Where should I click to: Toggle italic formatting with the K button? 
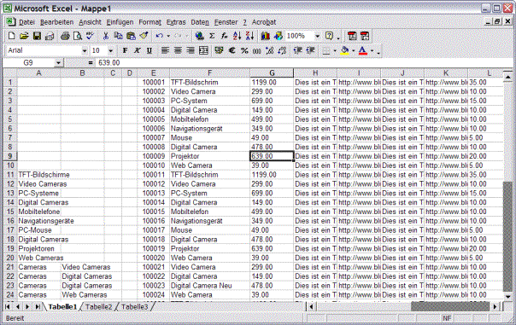pos(137,50)
